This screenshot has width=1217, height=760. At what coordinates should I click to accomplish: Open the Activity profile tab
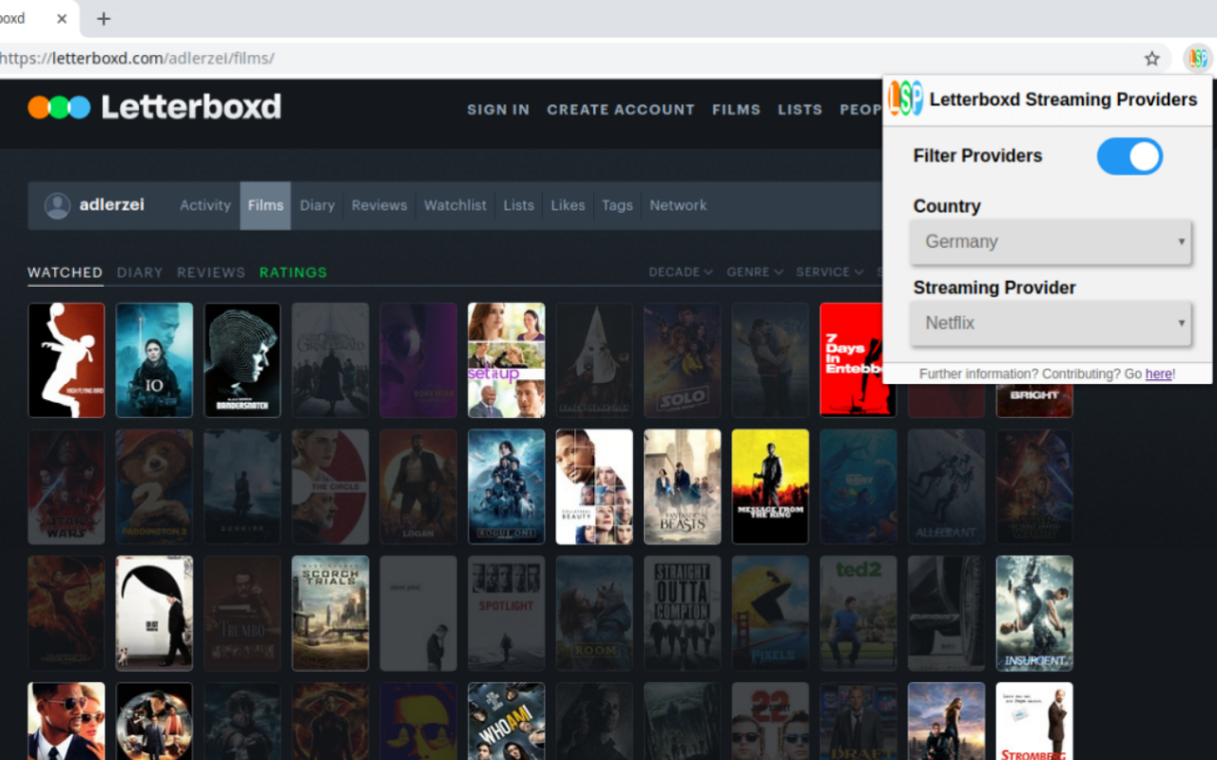(x=205, y=205)
